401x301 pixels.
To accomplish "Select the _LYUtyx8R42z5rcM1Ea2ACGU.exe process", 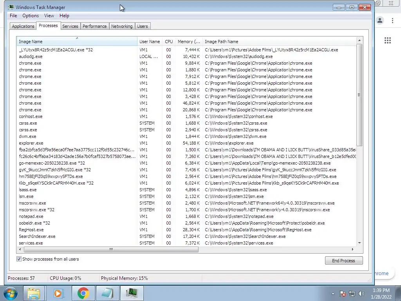I will [x=186, y=50].
